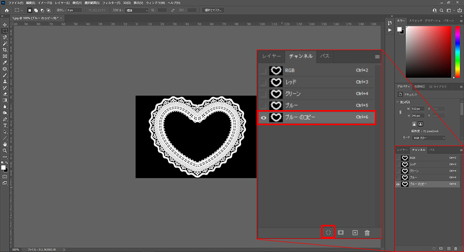Click the 100% zoom field in status bar
This screenshot has width=464, height=252.
[16, 249]
